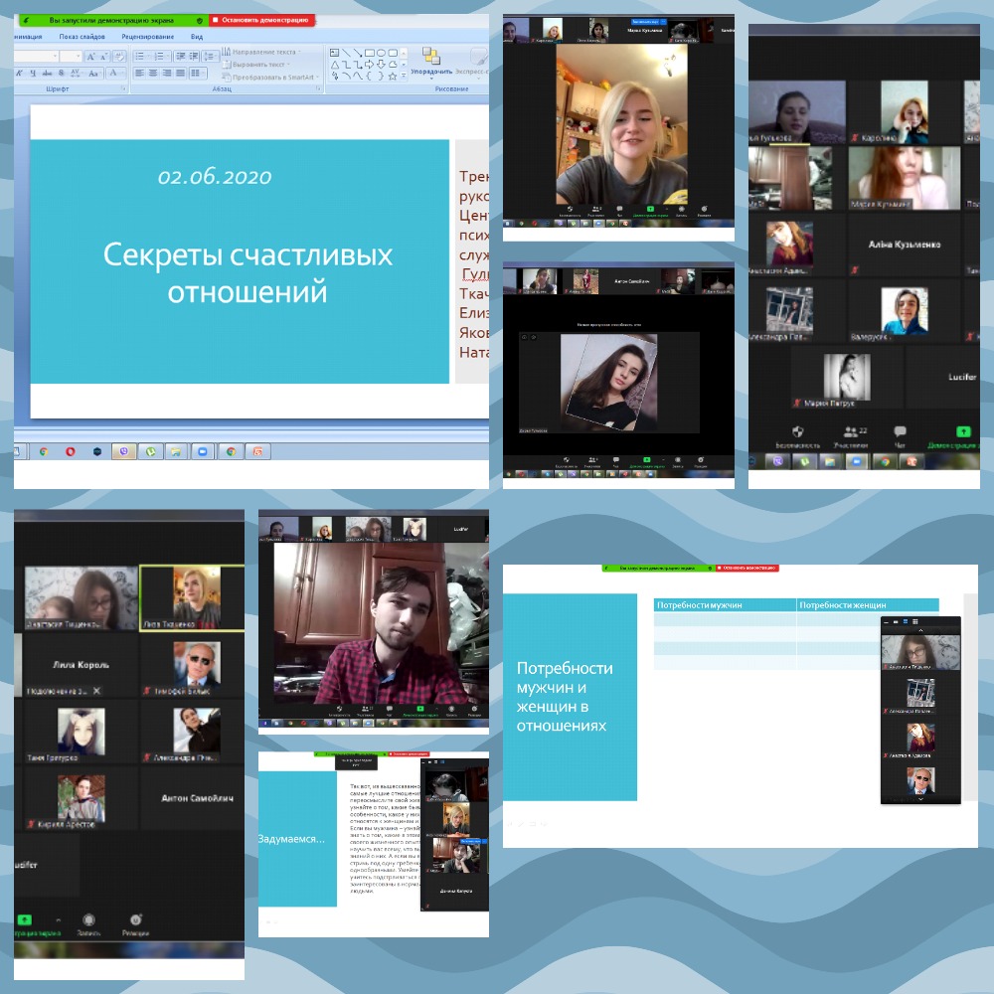This screenshot has height=994, width=994.
Task: Click the slide title Секреты счастливых отношений
Action: (248, 273)
